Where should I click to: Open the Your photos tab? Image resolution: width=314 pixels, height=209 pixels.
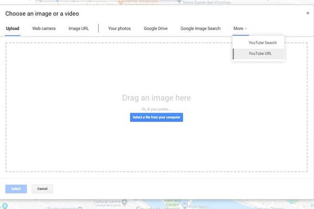pyautogui.click(x=119, y=29)
